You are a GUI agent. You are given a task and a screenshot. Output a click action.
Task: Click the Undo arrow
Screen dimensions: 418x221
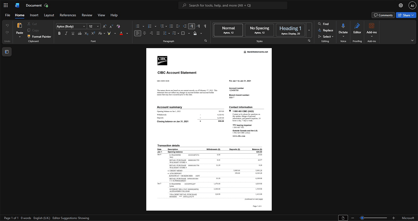[7, 25]
